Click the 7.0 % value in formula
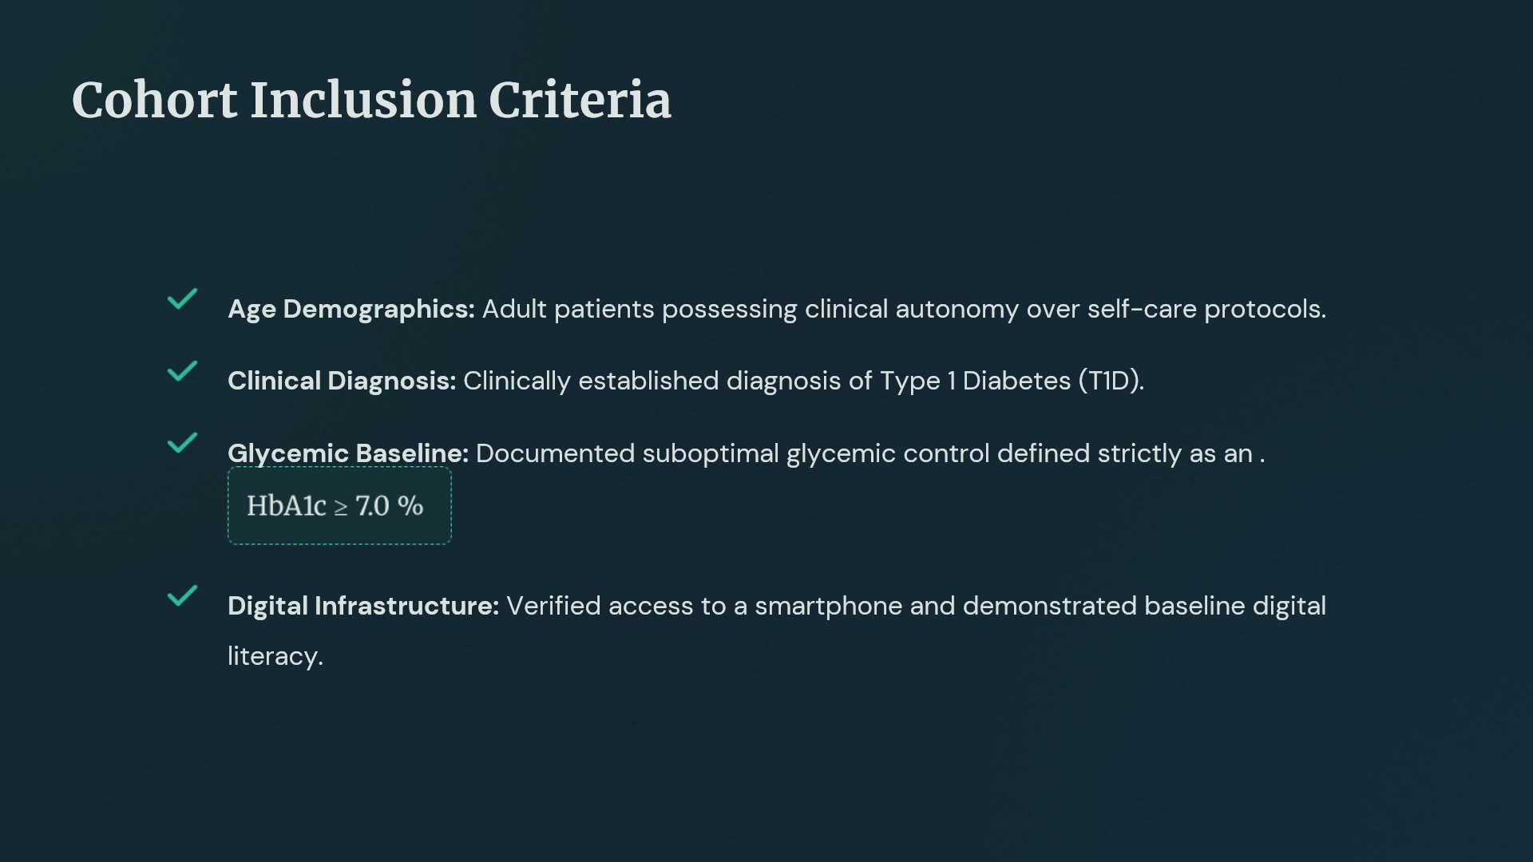 click(x=389, y=506)
